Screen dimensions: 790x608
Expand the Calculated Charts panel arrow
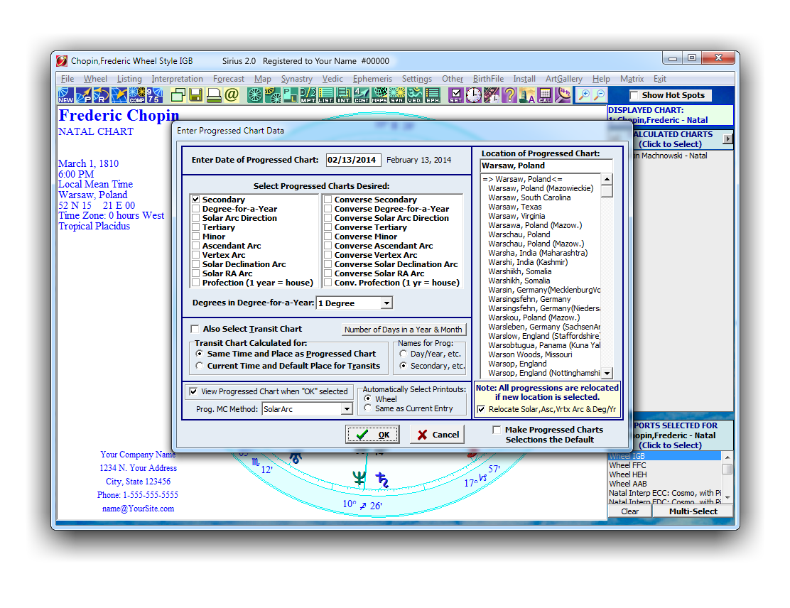pyautogui.click(x=727, y=139)
